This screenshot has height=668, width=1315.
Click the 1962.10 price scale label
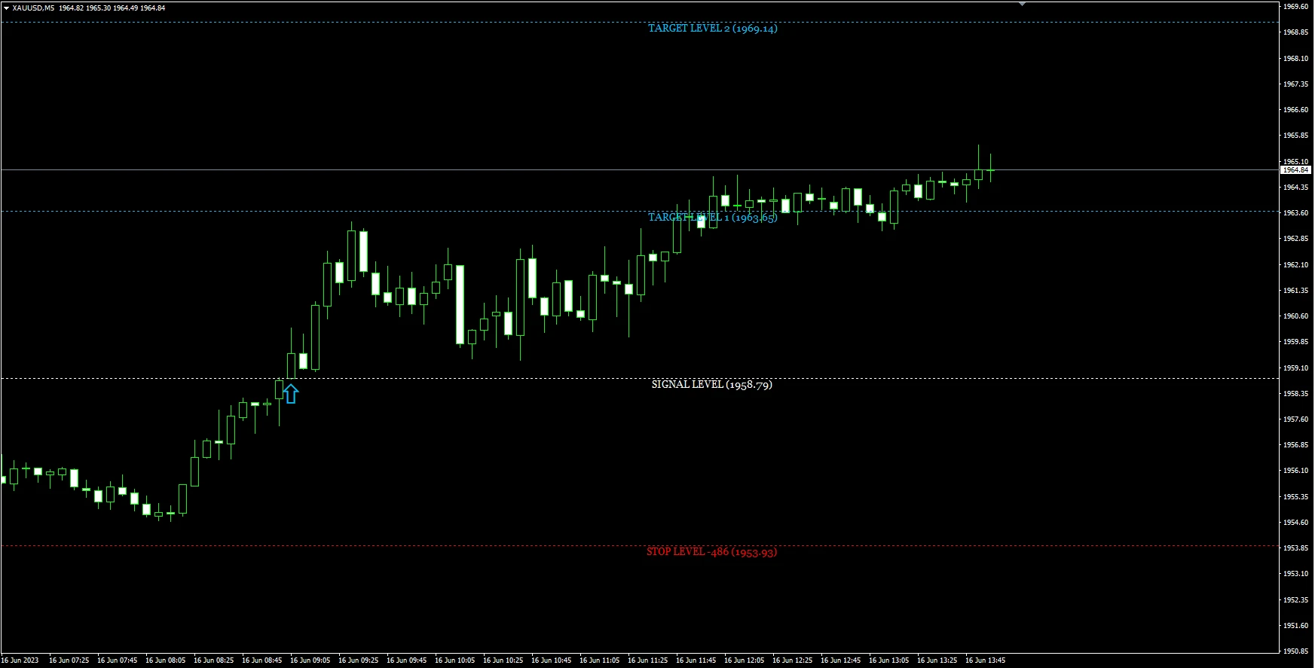tap(1295, 265)
